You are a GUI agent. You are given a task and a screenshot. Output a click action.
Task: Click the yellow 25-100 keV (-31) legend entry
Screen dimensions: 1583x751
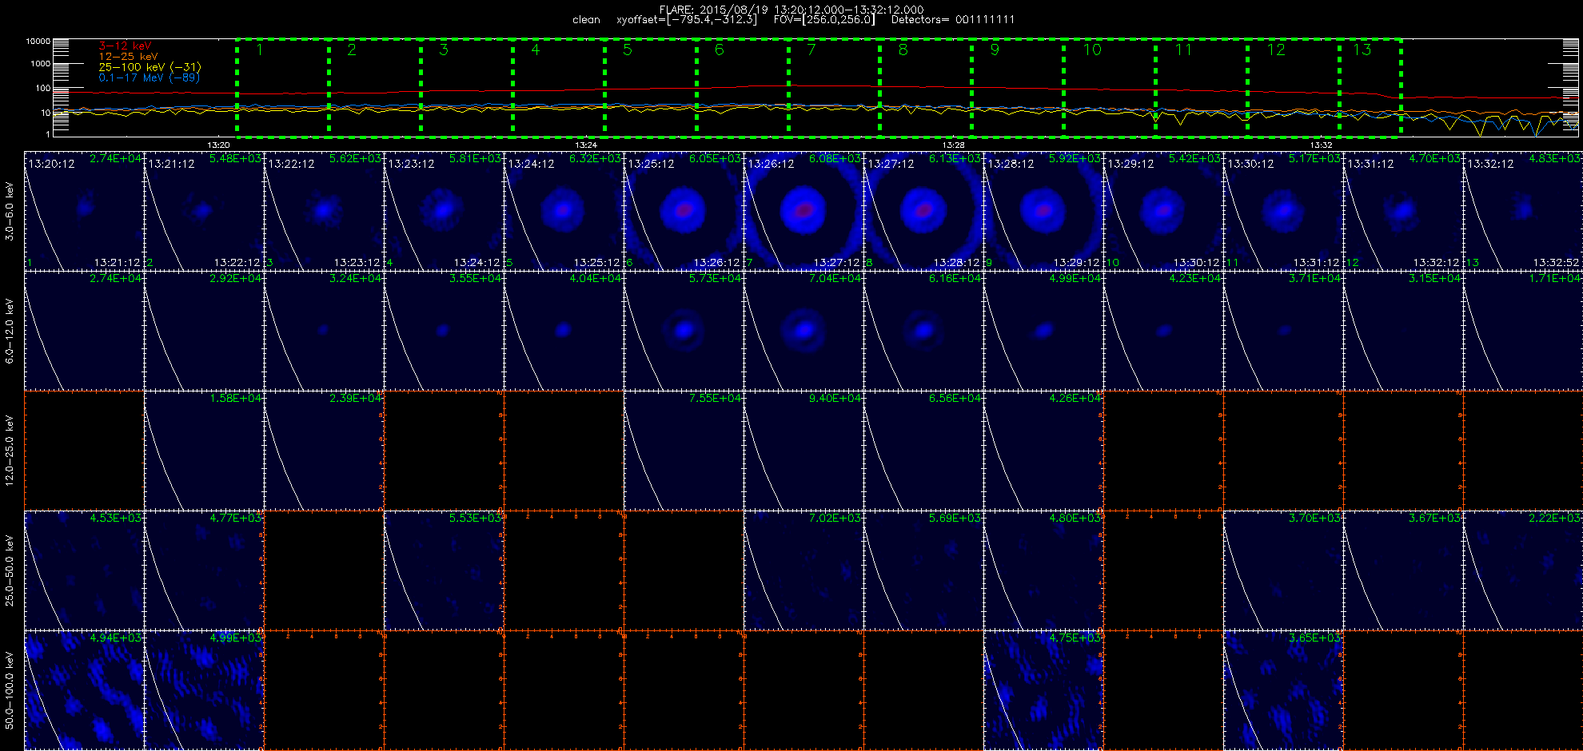pyautogui.click(x=150, y=67)
